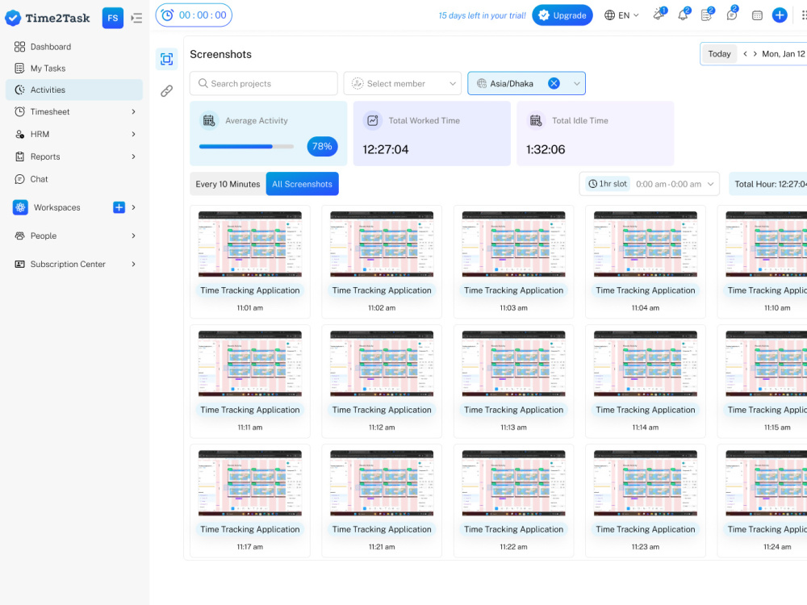Screen dimensions: 807x605
Task: Clear the Asia/Dhaka timezone selection
Action: click(x=554, y=83)
